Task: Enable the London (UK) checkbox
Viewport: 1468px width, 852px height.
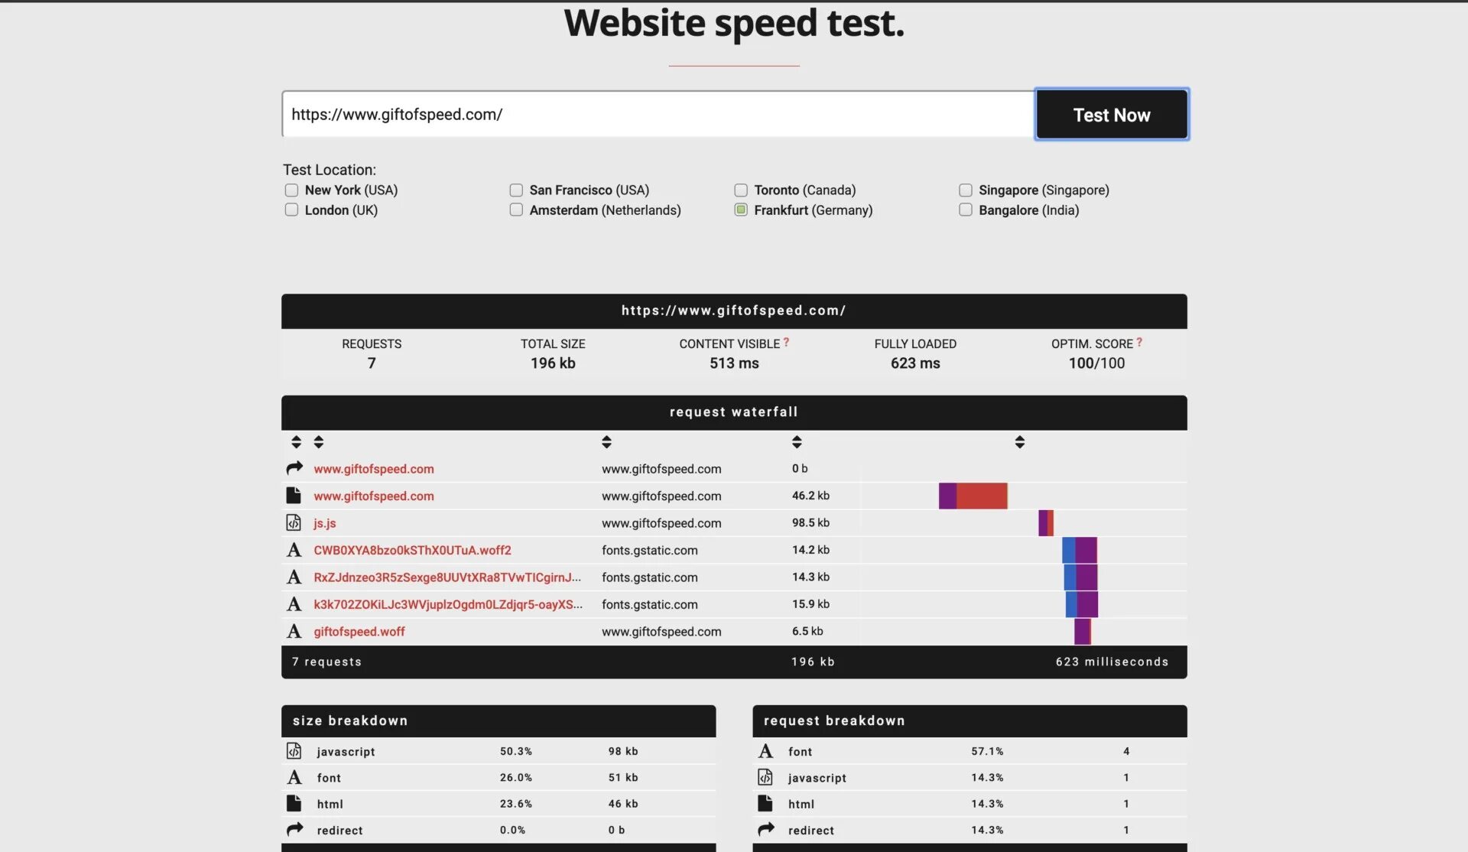Action: pyautogui.click(x=291, y=210)
